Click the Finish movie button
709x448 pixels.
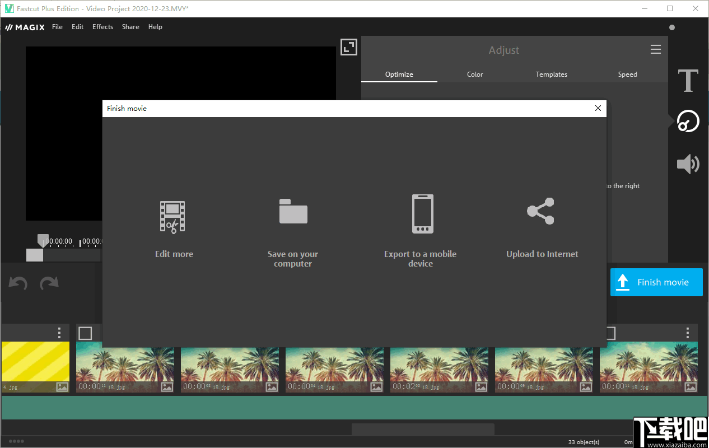[x=656, y=282]
